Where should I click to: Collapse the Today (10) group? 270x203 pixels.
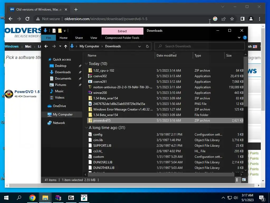tap(86, 64)
